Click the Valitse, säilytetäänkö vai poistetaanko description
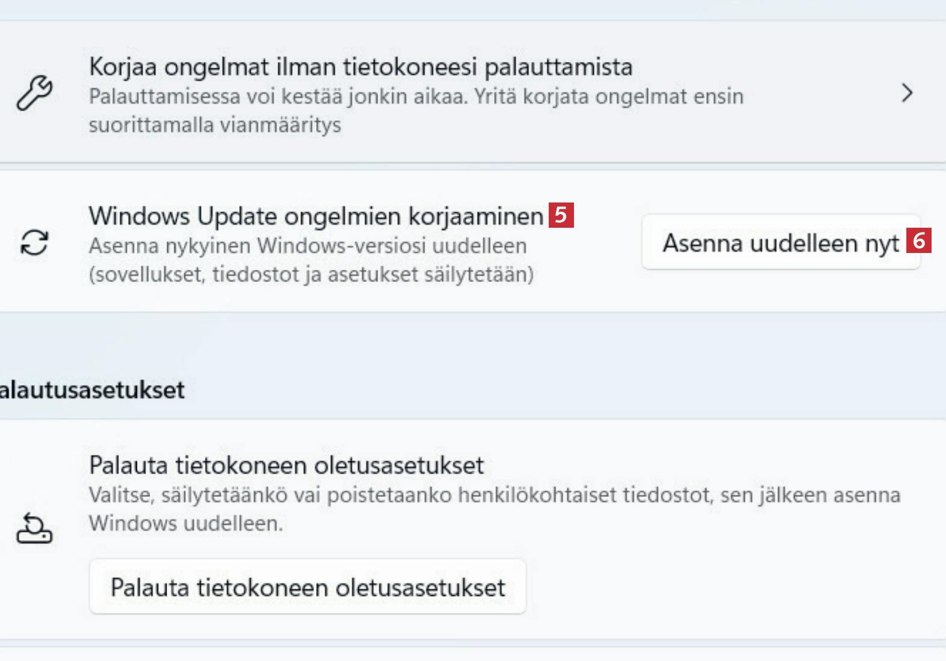946x661 pixels. click(x=494, y=495)
